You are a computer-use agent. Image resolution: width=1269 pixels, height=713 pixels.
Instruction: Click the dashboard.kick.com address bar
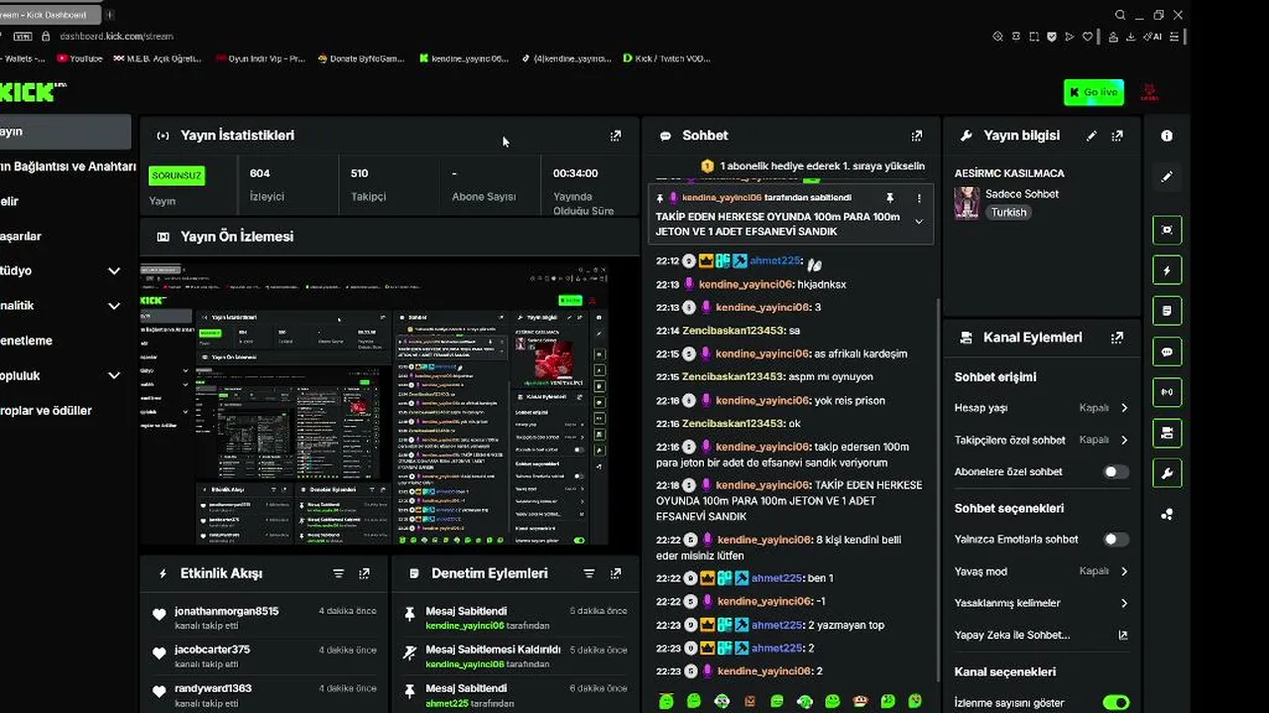pos(117,37)
